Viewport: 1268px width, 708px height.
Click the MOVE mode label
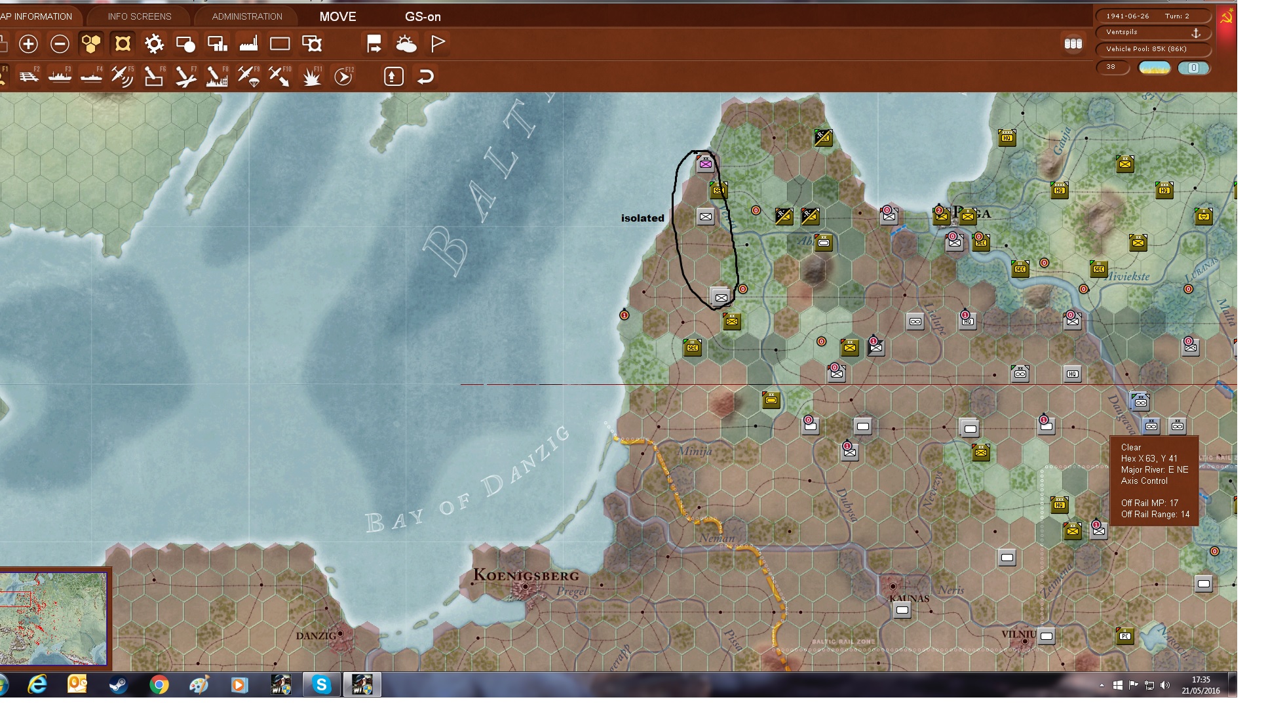(x=338, y=16)
